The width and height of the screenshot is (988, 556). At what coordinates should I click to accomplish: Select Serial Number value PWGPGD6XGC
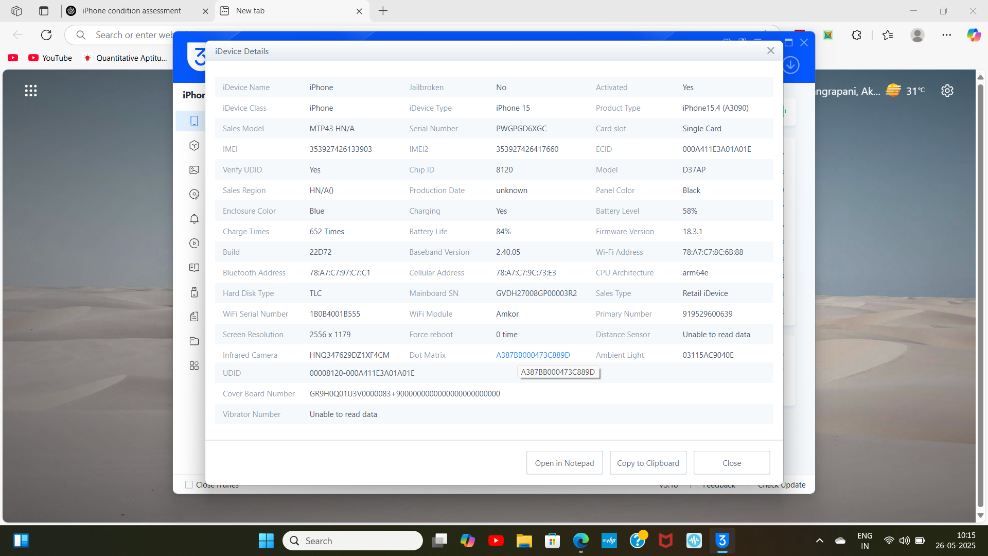pyautogui.click(x=521, y=129)
